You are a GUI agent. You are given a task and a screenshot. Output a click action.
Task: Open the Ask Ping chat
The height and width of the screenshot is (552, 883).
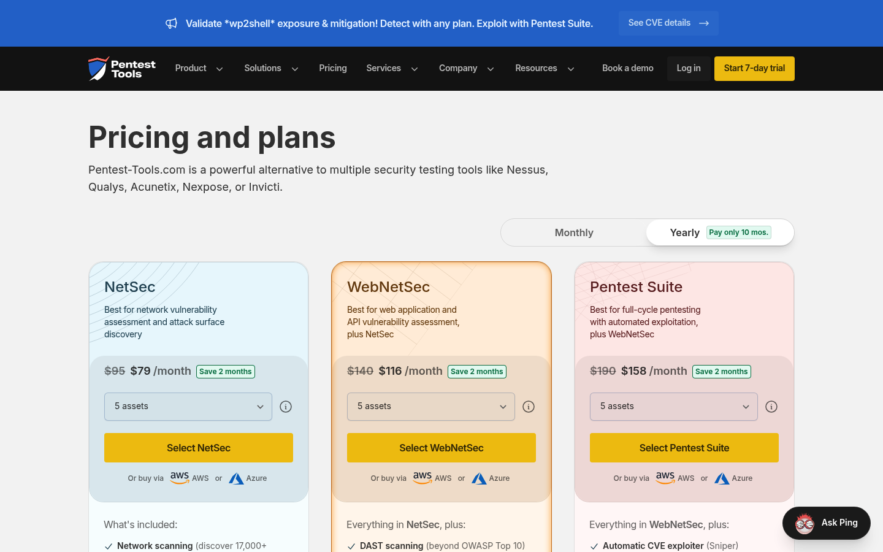827,523
